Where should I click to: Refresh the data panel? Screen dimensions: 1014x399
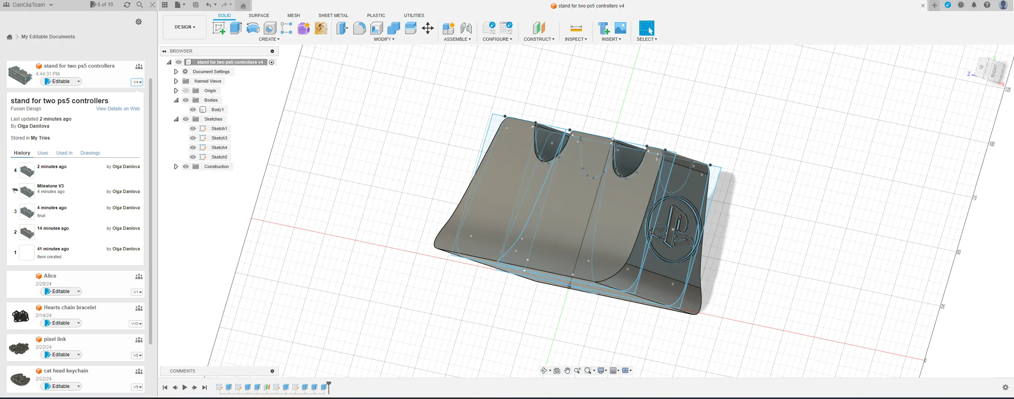point(127,5)
